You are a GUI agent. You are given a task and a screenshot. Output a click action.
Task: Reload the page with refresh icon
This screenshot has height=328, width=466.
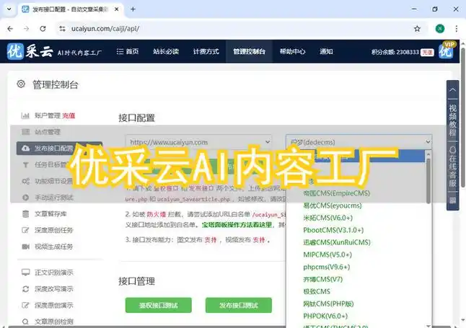click(x=43, y=29)
